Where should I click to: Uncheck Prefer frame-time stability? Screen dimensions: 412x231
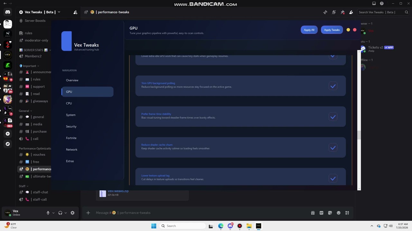[x=333, y=117]
